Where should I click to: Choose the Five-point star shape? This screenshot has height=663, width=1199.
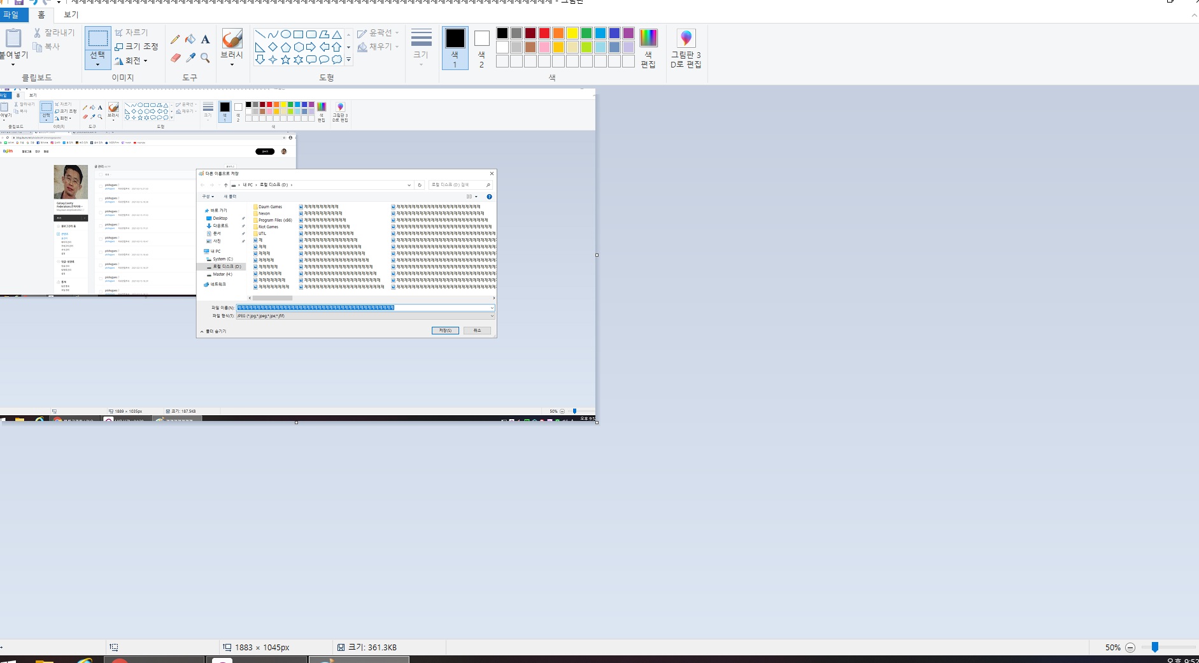coord(285,60)
